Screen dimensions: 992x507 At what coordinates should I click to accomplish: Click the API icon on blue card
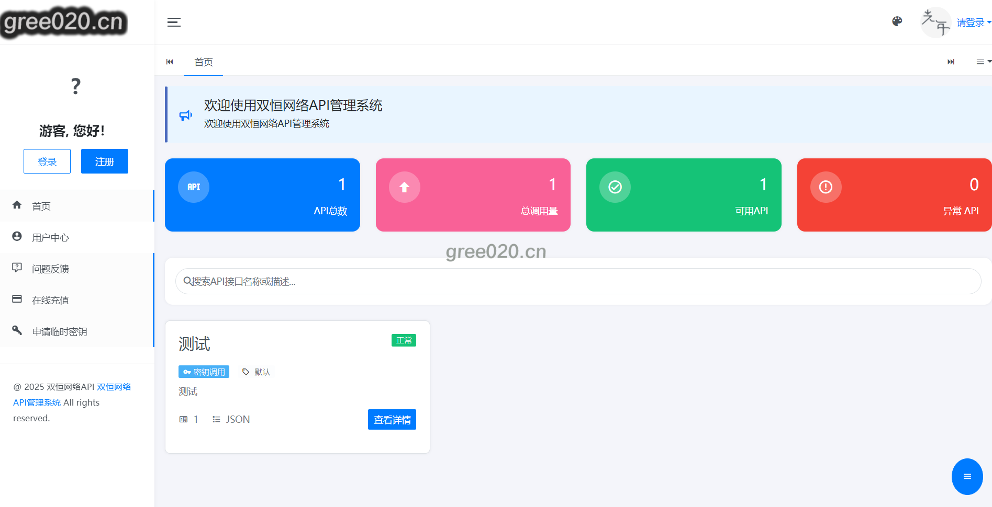click(x=194, y=187)
